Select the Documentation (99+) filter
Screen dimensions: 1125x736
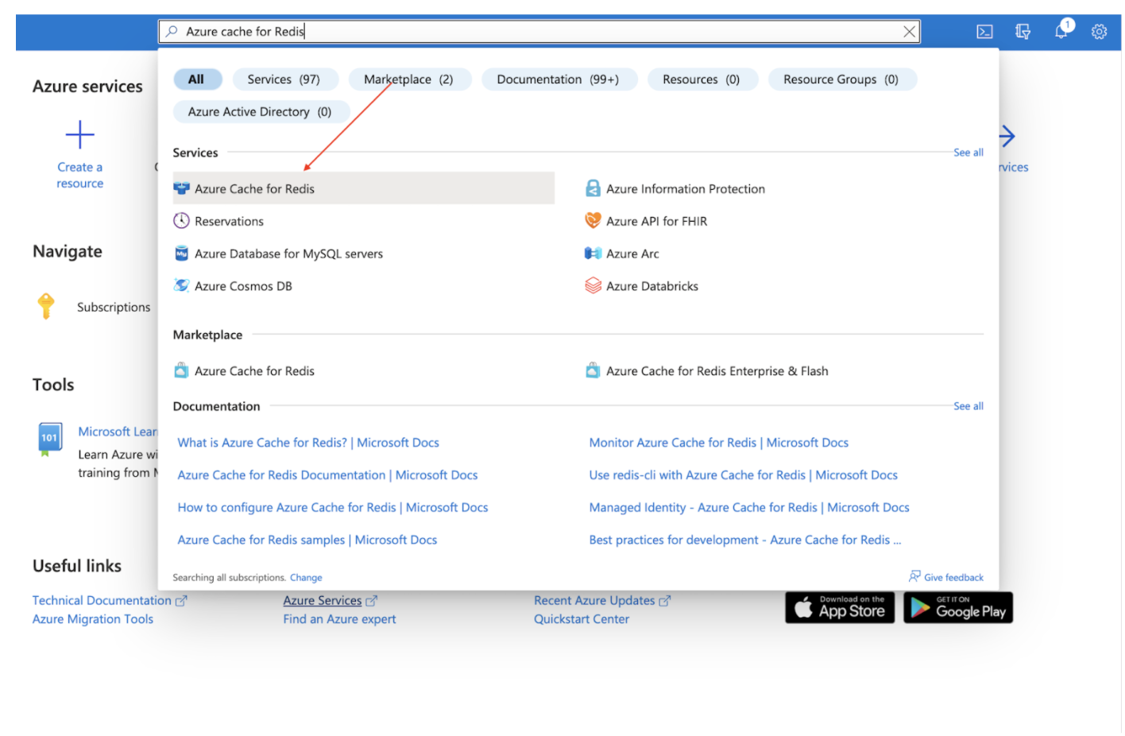pos(558,79)
